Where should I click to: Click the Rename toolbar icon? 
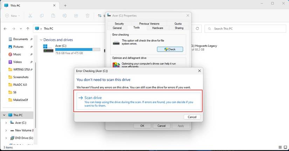tap(65, 16)
